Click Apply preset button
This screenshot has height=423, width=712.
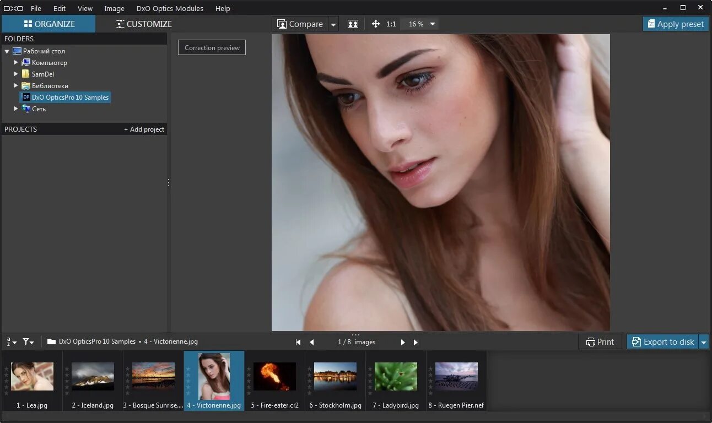[676, 24]
